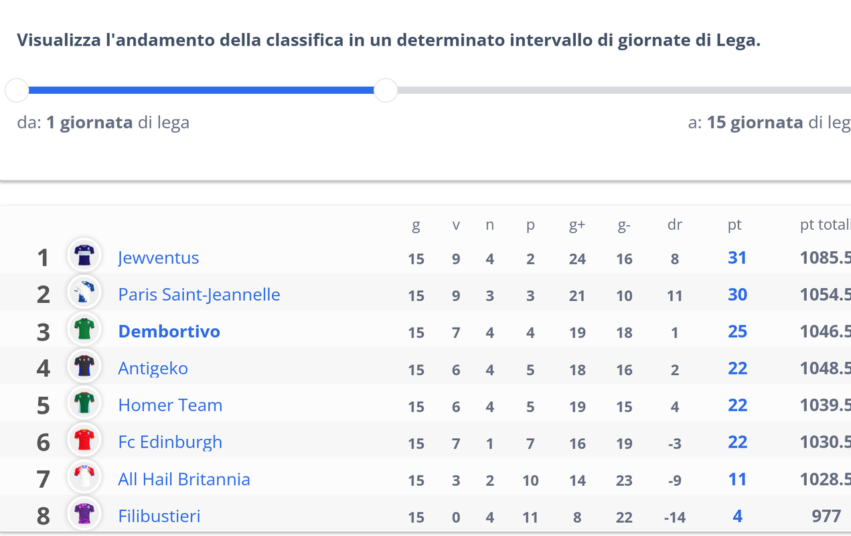This screenshot has height=536, width=851.
Task: Click the Fc Edinburgh red jersey icon
Action: (84, 440)
